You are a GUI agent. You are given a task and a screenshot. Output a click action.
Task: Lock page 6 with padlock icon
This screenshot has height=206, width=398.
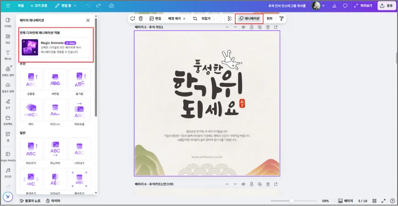coord(251,184)
